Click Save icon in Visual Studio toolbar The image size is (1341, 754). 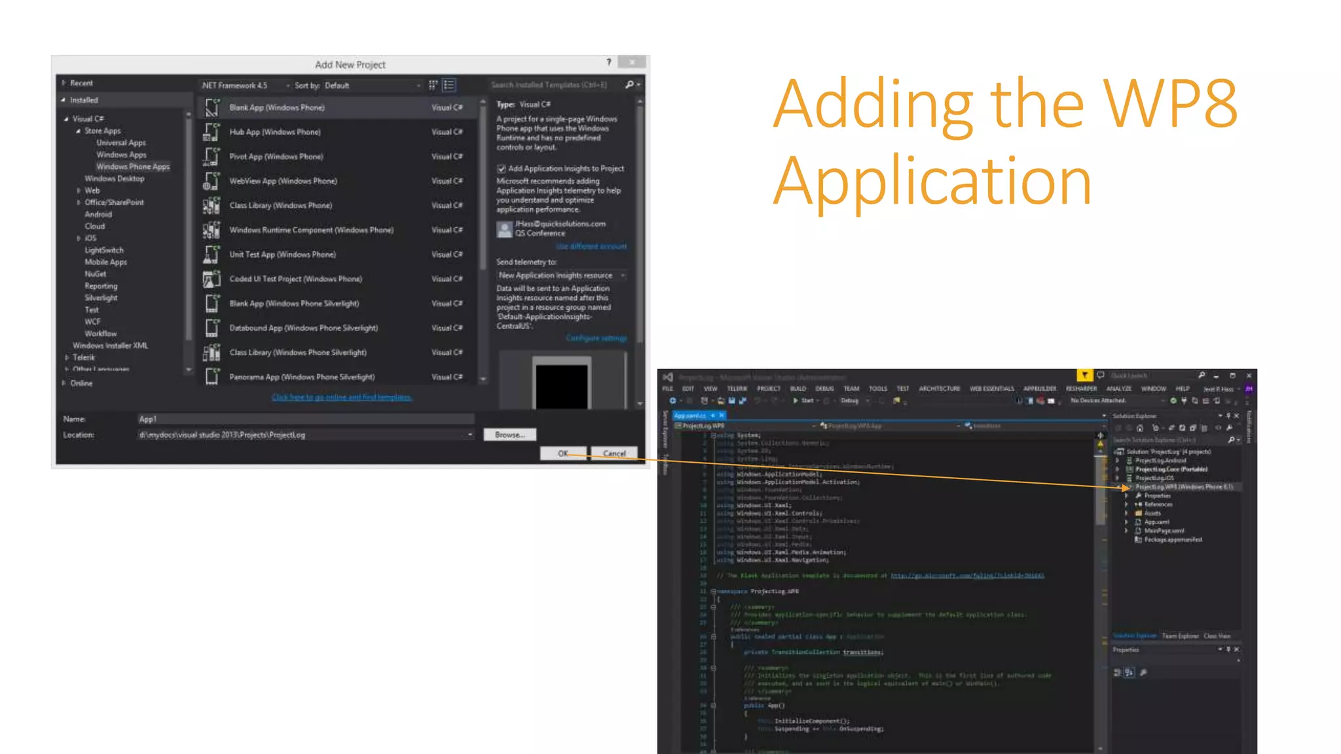[731, 401]
